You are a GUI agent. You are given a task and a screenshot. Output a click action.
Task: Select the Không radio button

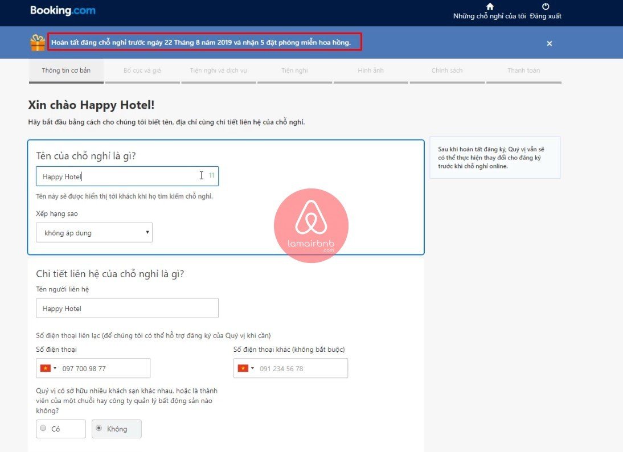tap(99, 428)
